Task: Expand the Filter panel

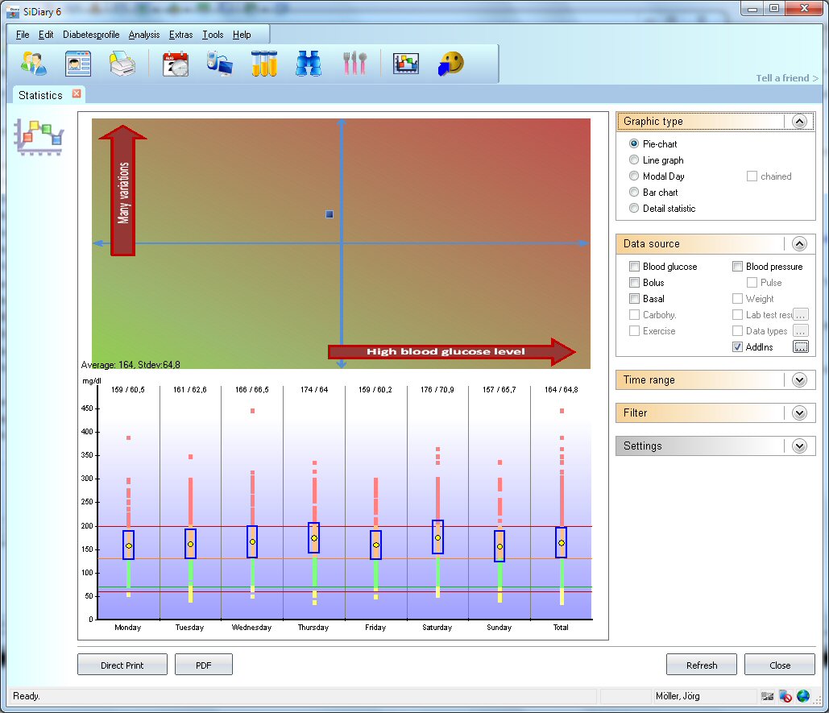Action: click(798, 412)
